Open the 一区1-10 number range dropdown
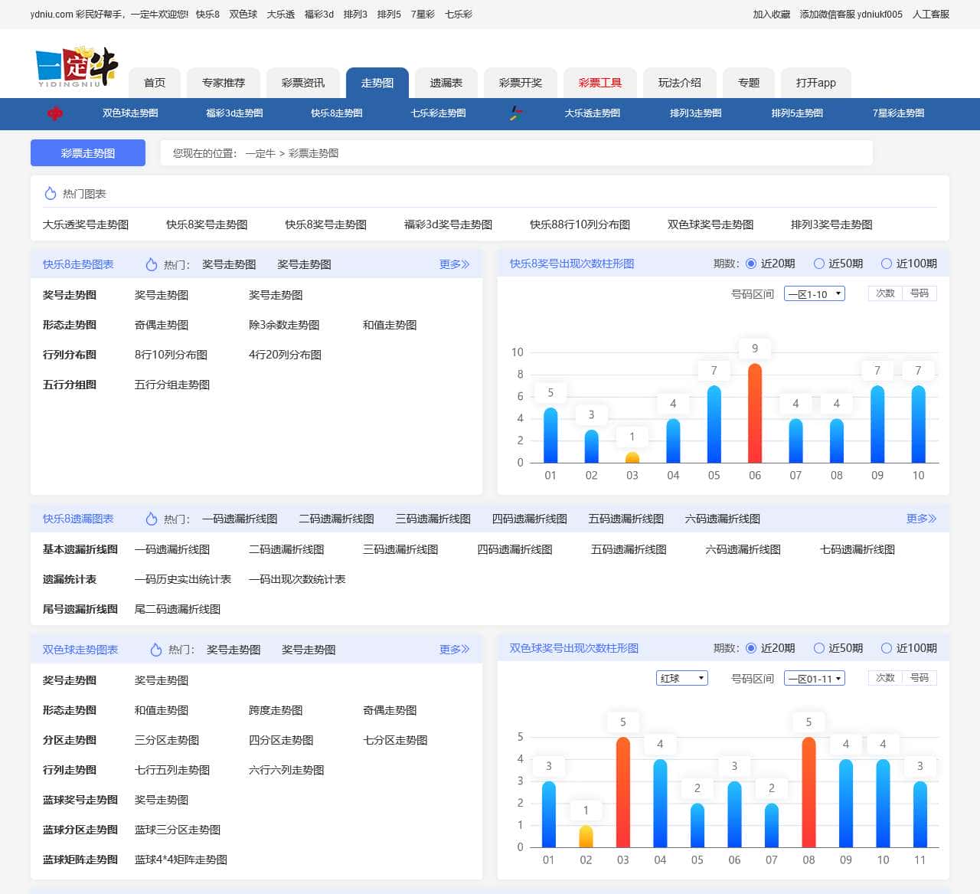 (x=815, y=293)
